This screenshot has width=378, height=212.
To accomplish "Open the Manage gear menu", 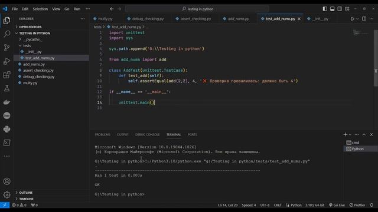I will coord(6,195).
